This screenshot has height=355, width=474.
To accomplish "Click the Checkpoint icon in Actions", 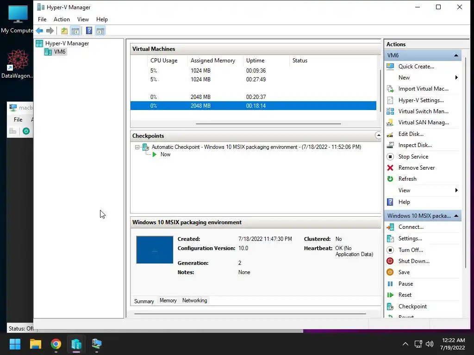I will coord(390,306).
